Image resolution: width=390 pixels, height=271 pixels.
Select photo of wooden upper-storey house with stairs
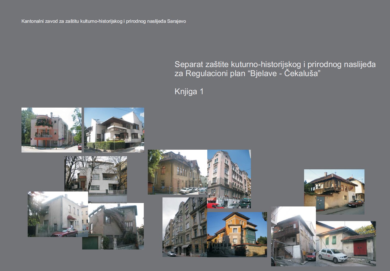[x=293, y=236]
